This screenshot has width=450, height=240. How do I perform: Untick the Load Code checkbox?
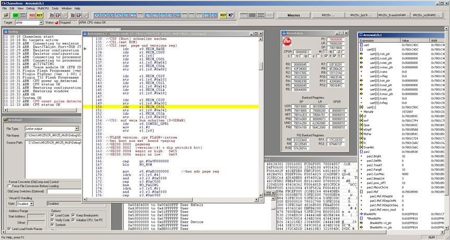(x=53, y=215)
